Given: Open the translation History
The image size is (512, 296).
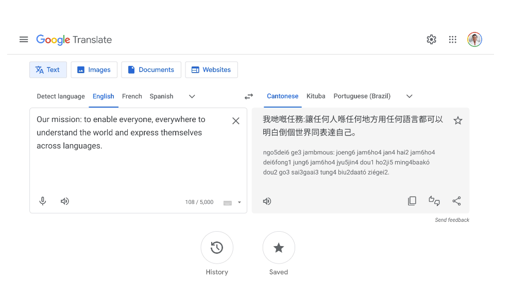Looking at the screenshot, I should click(x=217, y=248).
